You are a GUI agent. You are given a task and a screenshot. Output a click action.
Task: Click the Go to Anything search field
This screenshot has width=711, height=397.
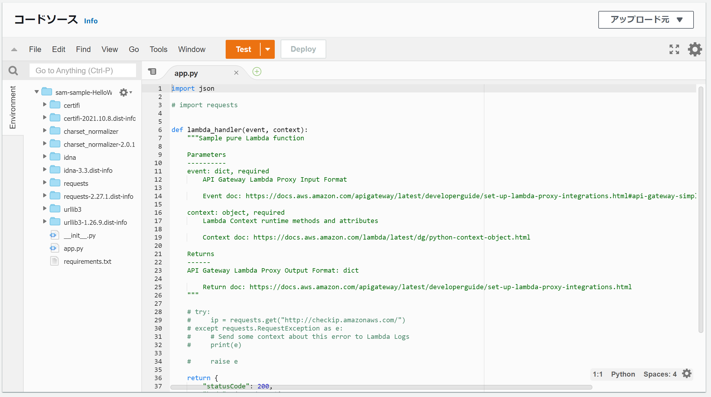coord(83,70)
